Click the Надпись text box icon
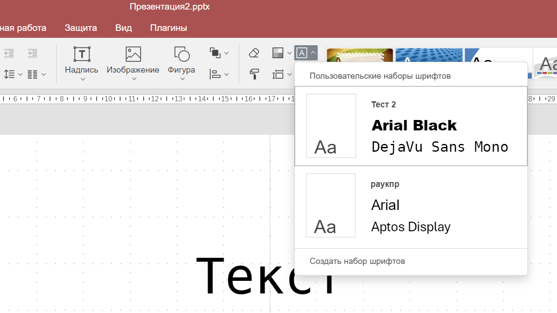557x313 pixels. click(x=82, y=54)
